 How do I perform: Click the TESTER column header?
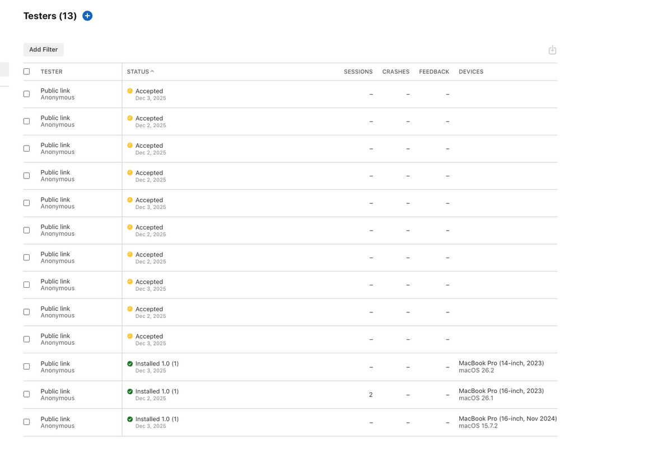pos(50,72)
